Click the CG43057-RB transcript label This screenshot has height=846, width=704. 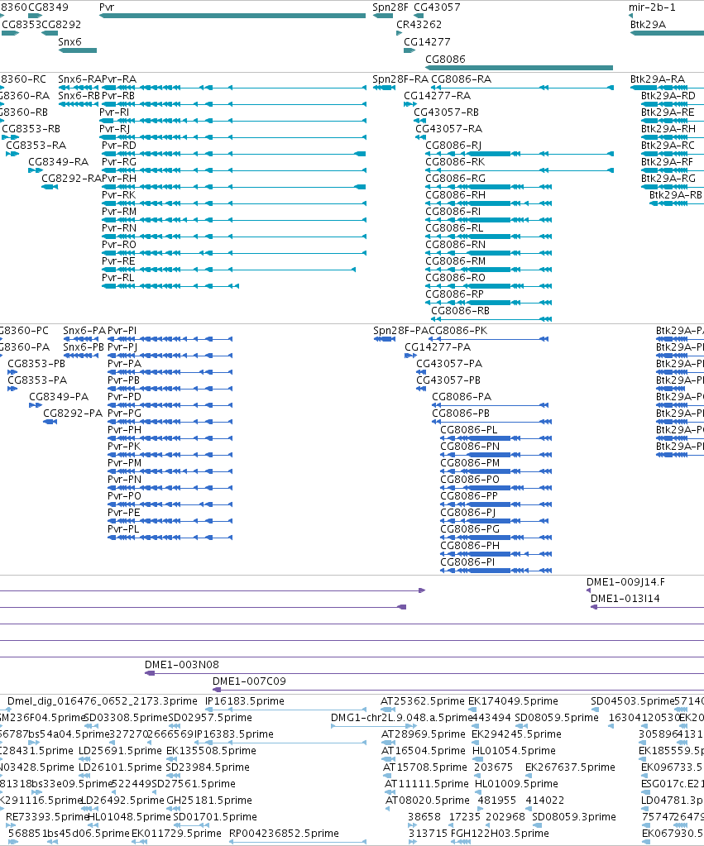click(x=446, y=112)
